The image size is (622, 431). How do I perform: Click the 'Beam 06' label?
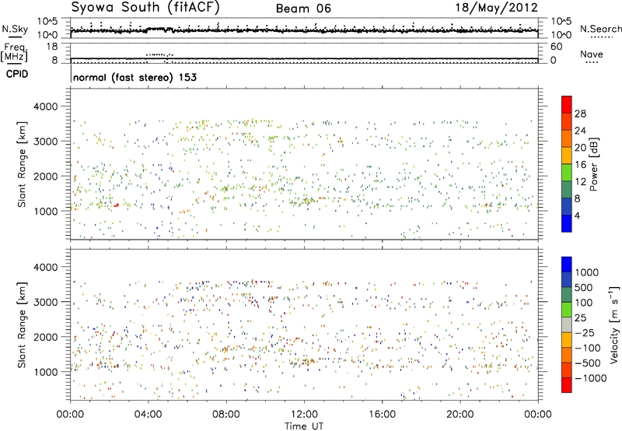(303, 9)
